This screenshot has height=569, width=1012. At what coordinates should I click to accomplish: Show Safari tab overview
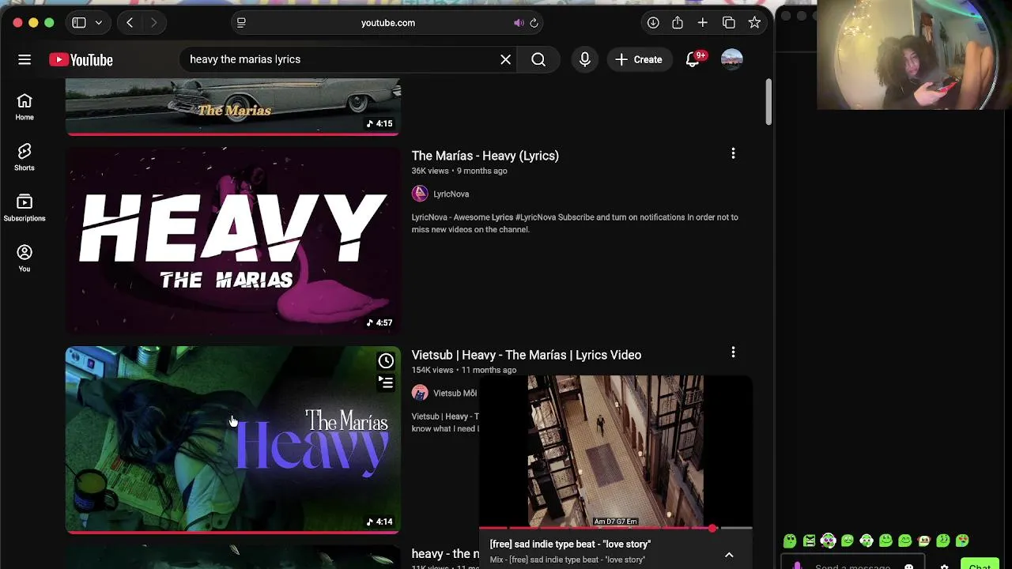tap(729, 23)
